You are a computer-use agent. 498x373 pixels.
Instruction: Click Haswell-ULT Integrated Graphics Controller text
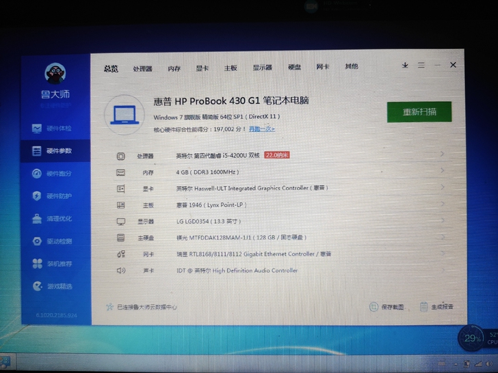252,188
